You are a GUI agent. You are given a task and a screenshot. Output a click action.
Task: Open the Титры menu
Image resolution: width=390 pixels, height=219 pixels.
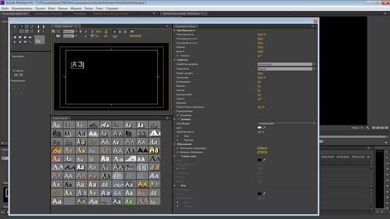[x=88, y=8]
